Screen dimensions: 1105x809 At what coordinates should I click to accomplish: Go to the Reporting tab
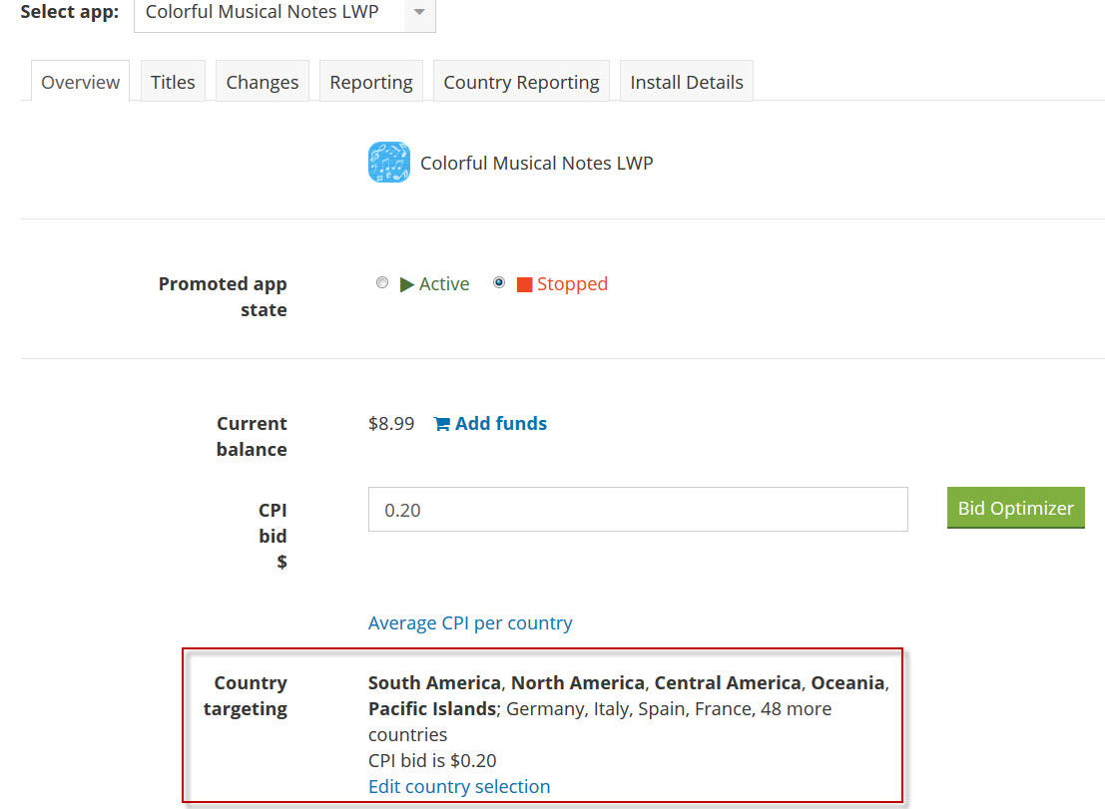click(x=371, y=82)
